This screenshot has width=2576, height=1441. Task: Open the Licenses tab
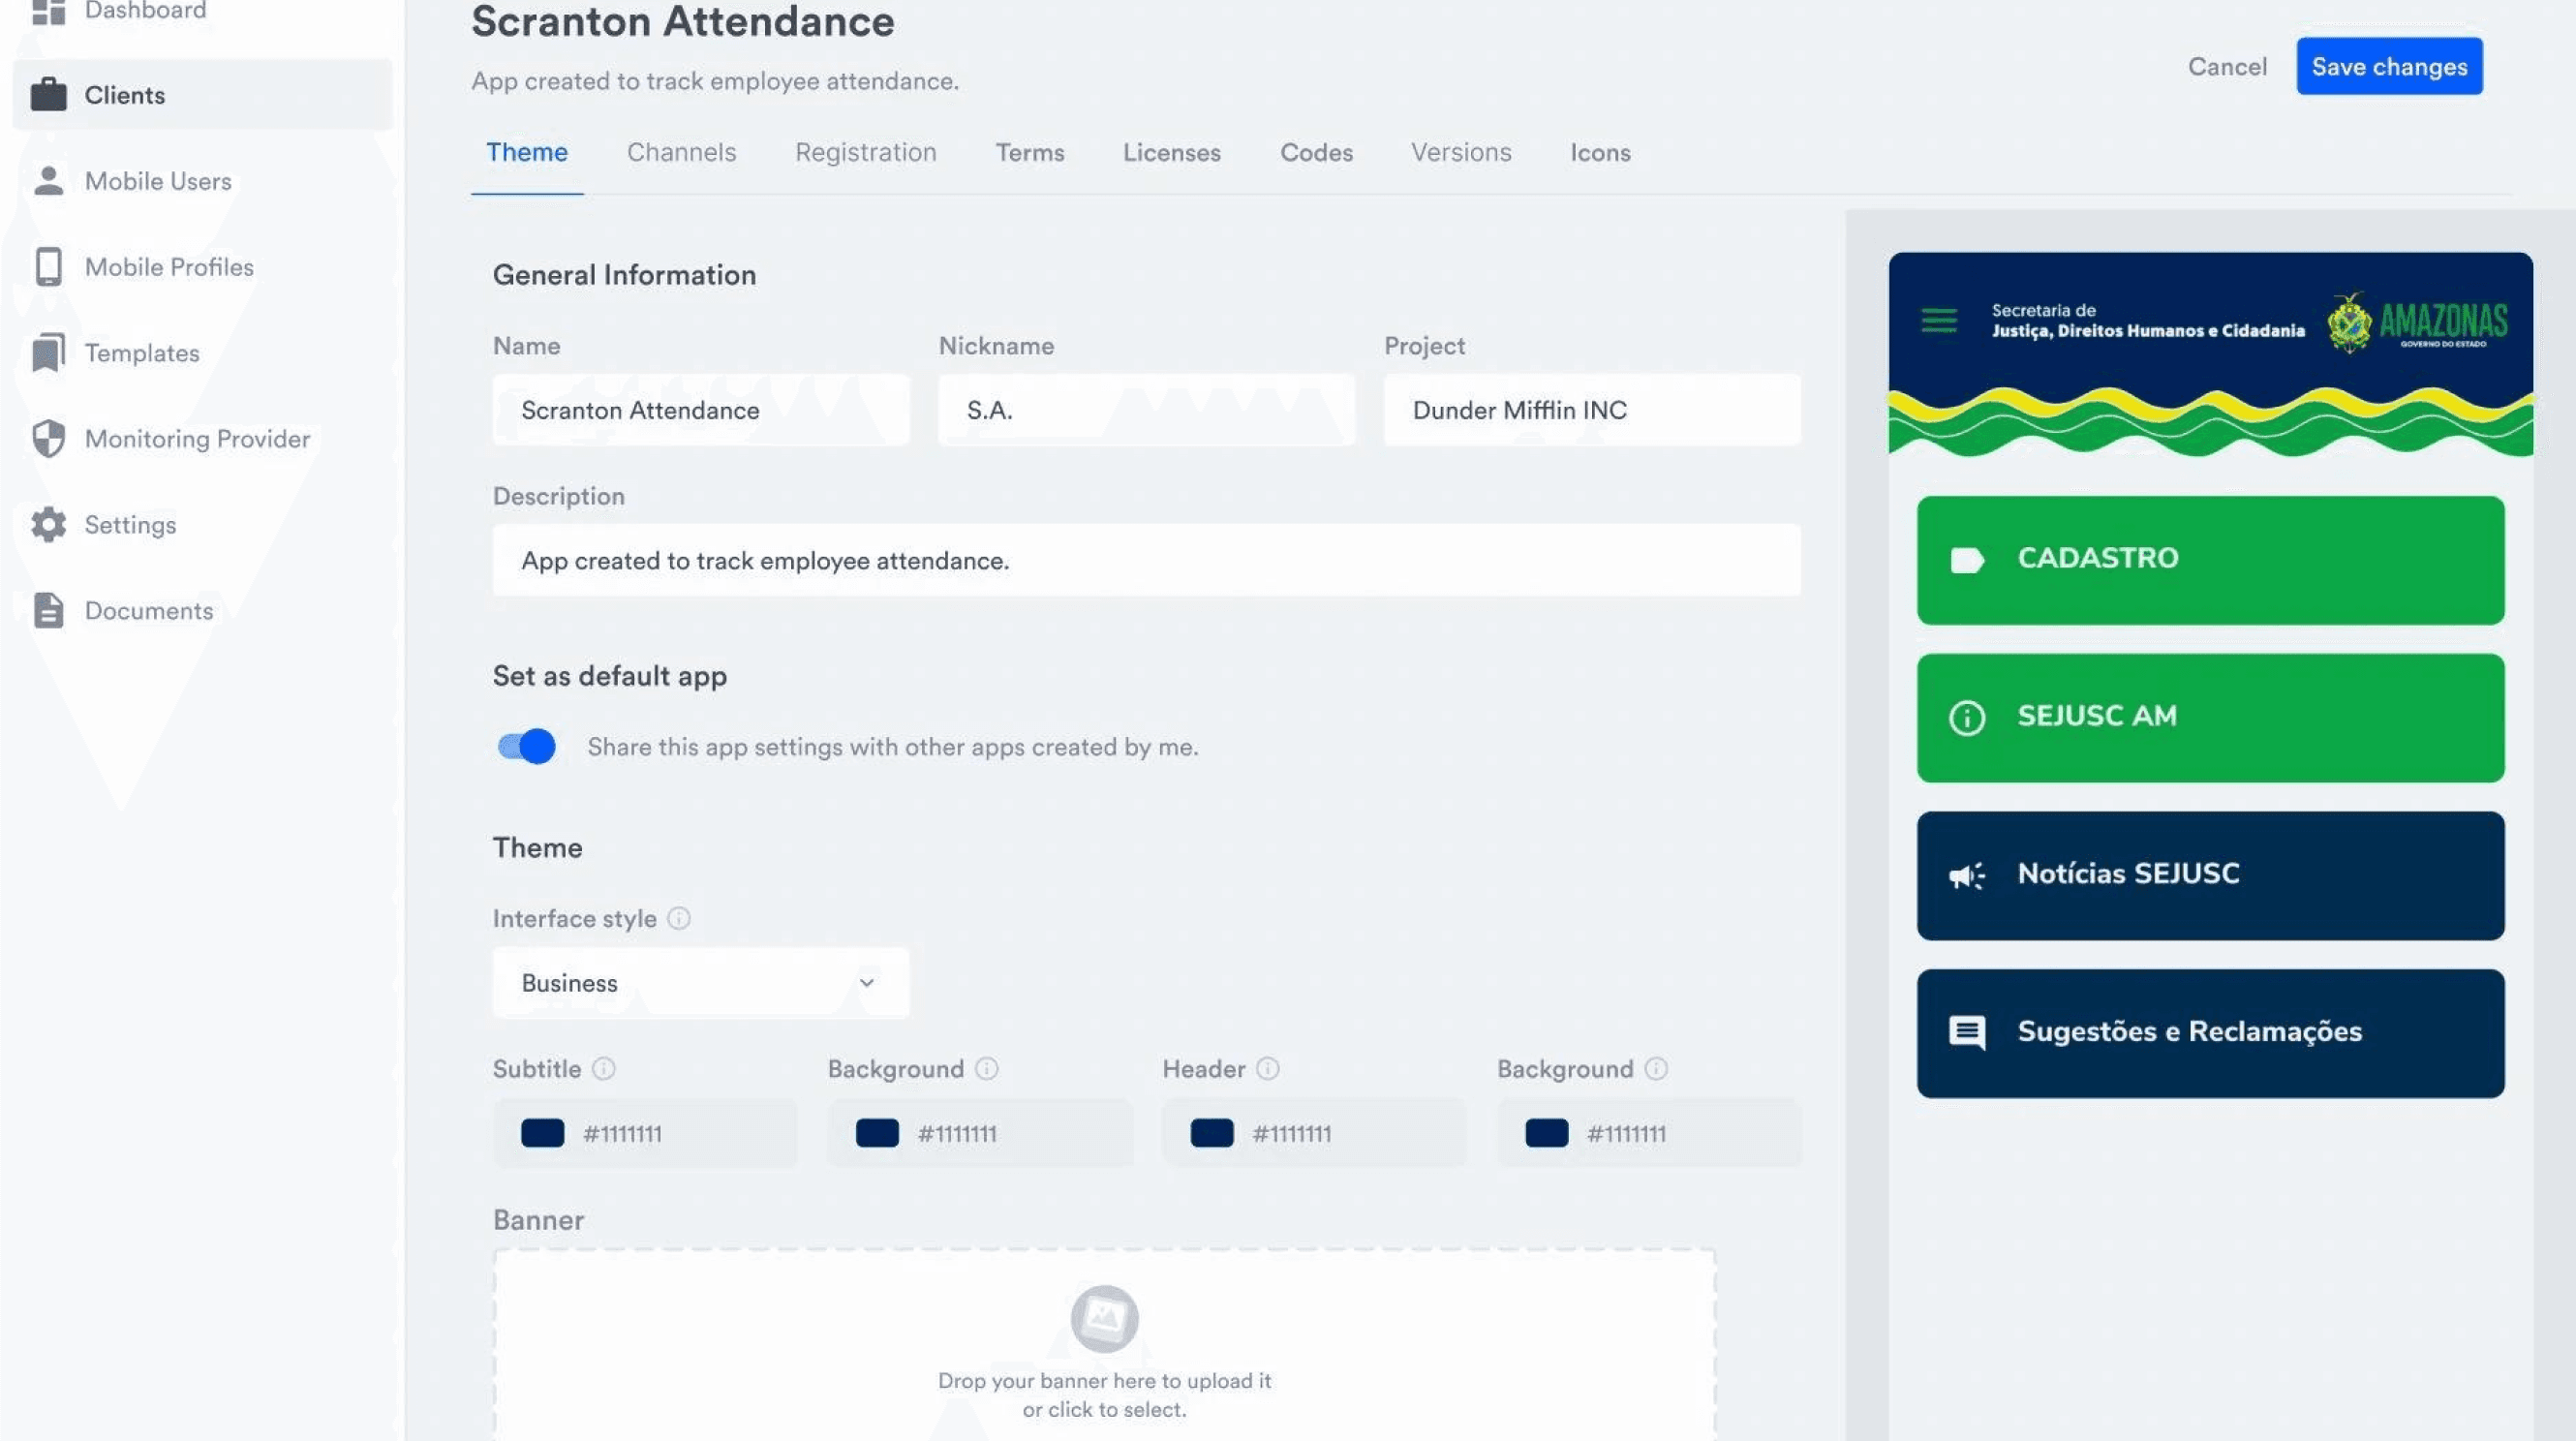(x=1171, y=152)
